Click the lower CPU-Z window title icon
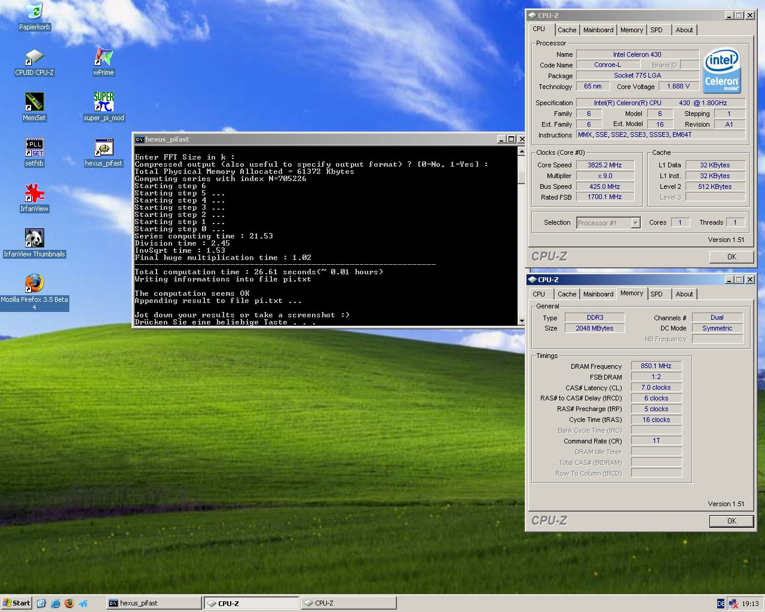This screenshot has height=612, width=765. point(532,280)
